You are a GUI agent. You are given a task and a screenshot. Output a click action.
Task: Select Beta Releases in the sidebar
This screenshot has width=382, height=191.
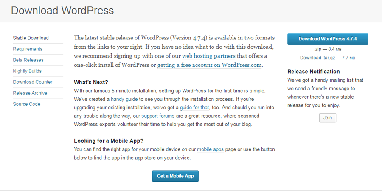tap(28, 60)
